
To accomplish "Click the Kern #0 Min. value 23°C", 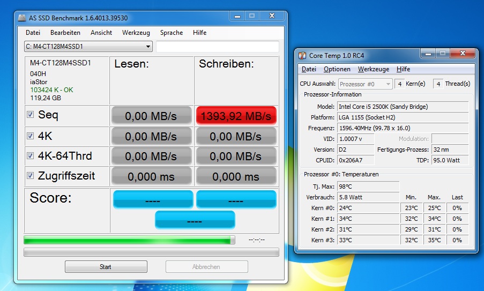I will pos(412,208).
